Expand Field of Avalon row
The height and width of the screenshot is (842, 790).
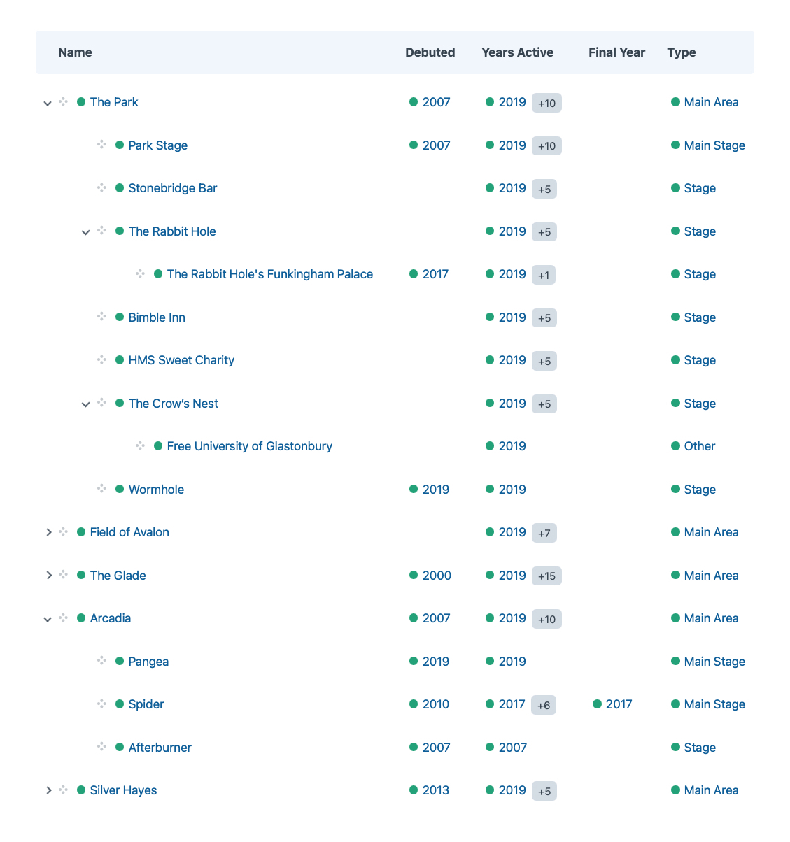pyautogui.click(x=48, y=532)
